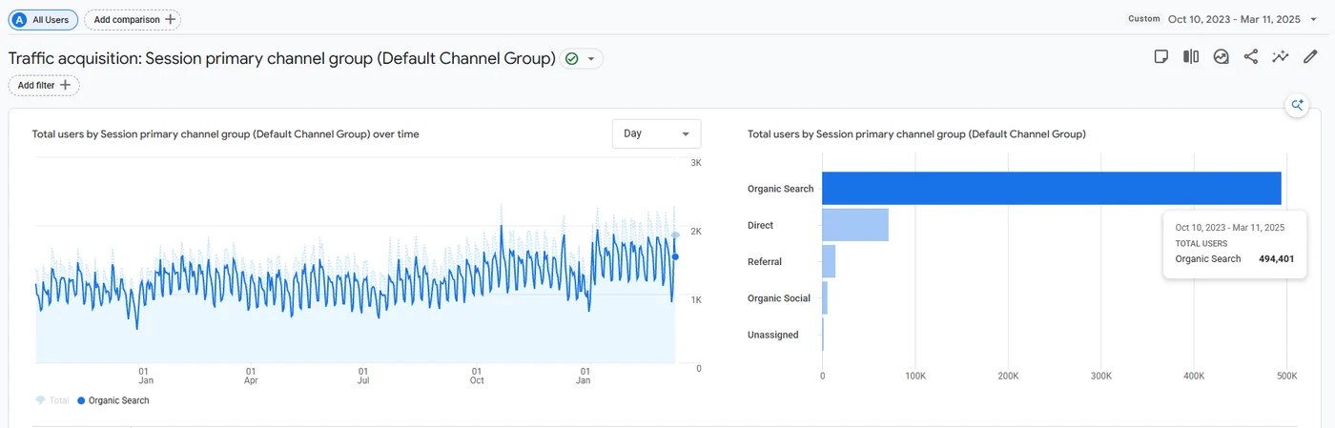Click the floating insights search icon

1296,106
